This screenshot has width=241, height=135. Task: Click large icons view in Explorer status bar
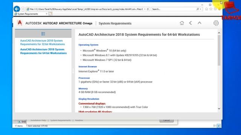[219, 126]
